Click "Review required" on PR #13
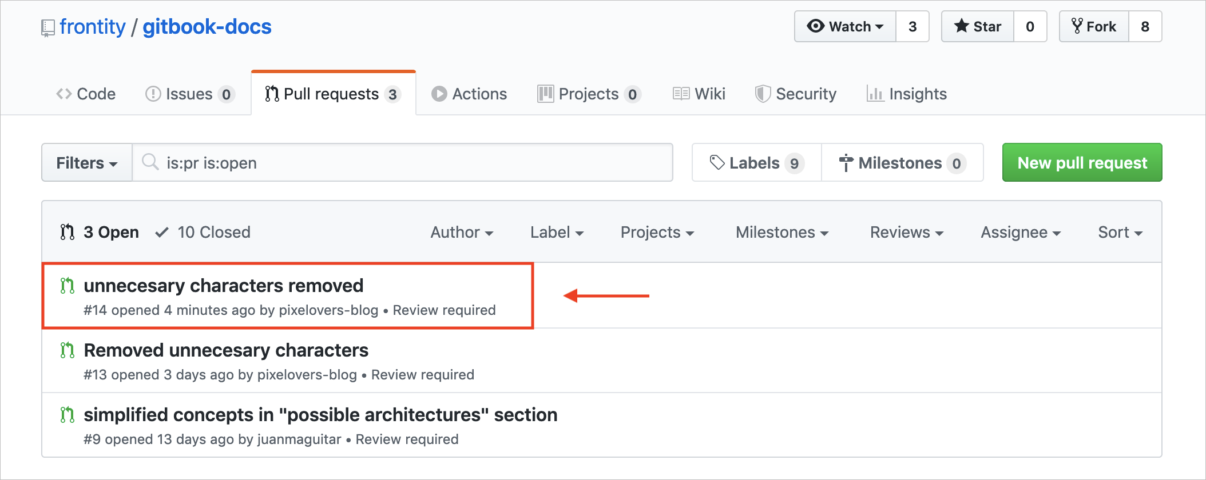This screenshot has height=480, width=1206. 423,375
